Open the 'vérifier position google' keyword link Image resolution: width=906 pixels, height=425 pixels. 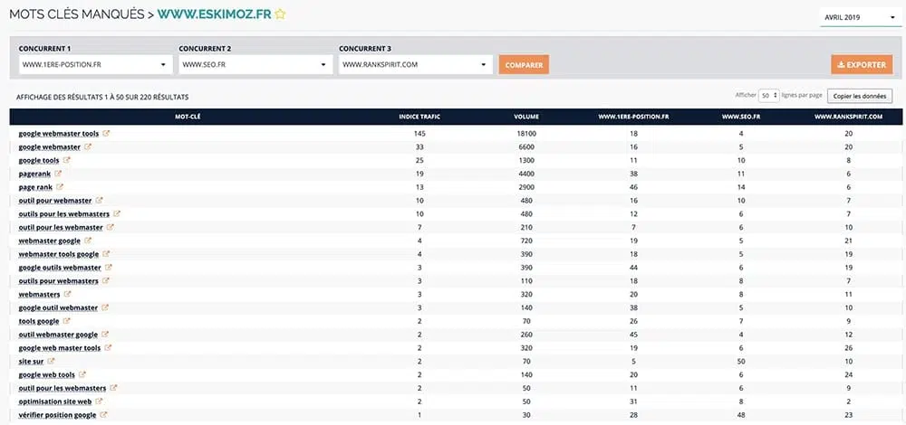pyautogui.click(x=57, y=415)
